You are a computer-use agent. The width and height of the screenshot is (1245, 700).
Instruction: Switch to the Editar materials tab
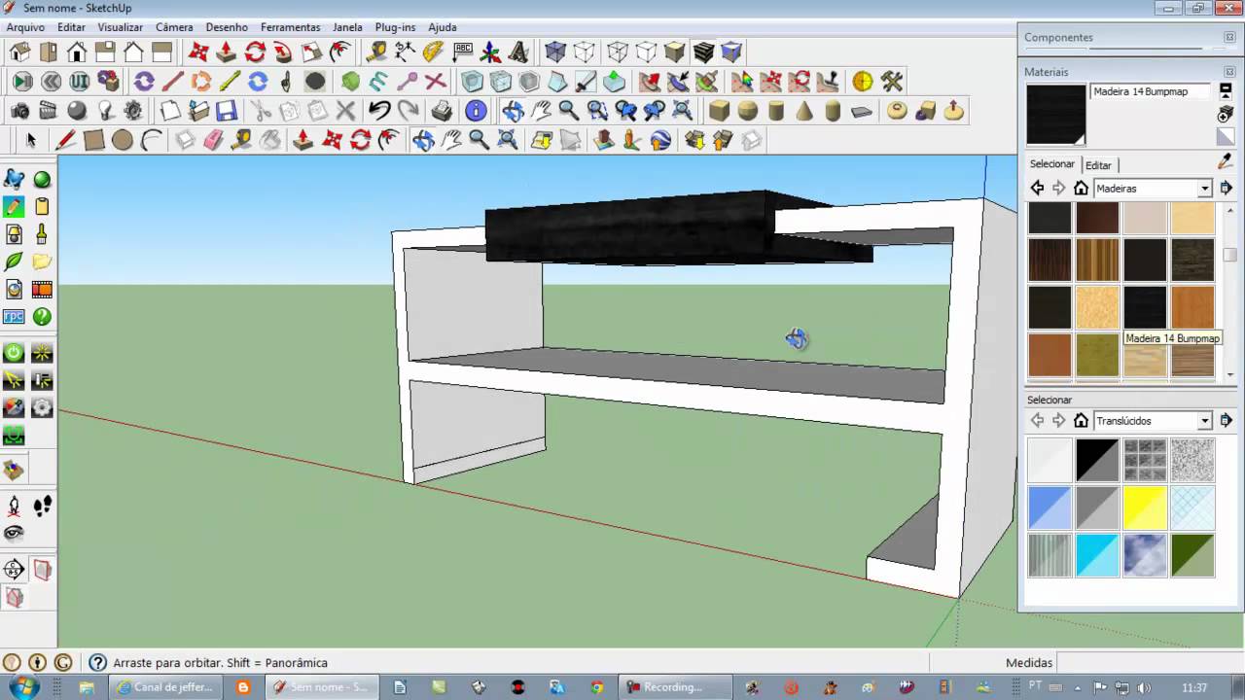click(x=1098, y=165)
